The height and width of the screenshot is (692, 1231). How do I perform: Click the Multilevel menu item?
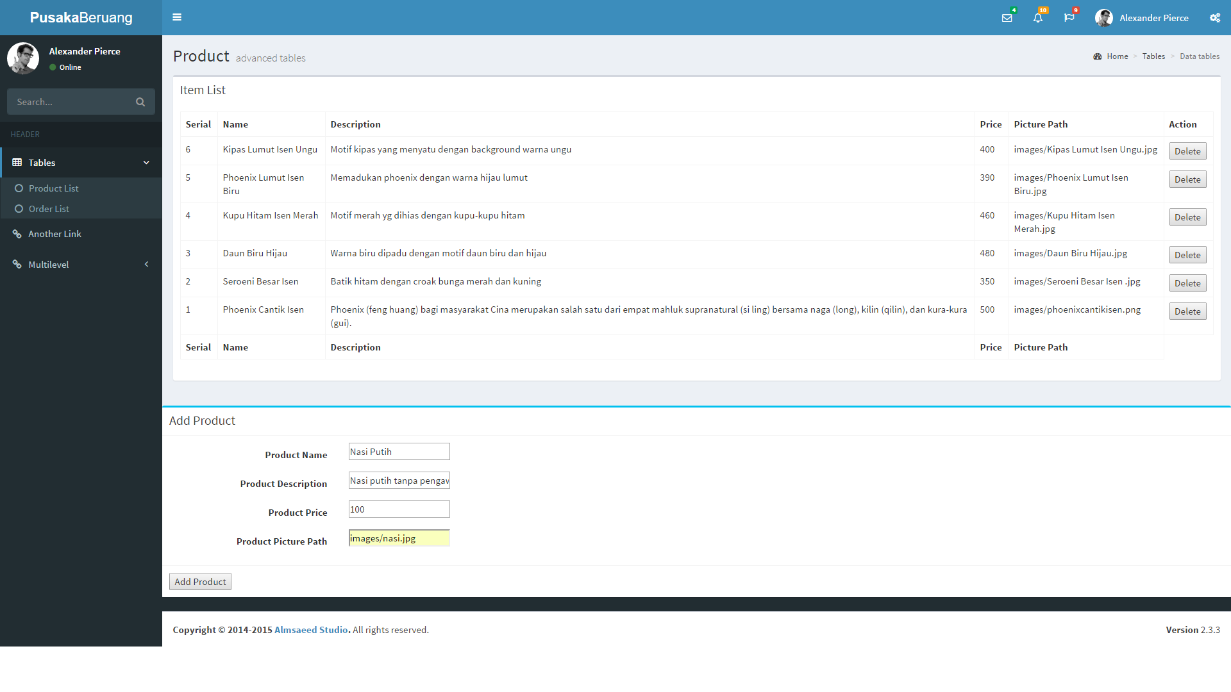click(81, 265)
